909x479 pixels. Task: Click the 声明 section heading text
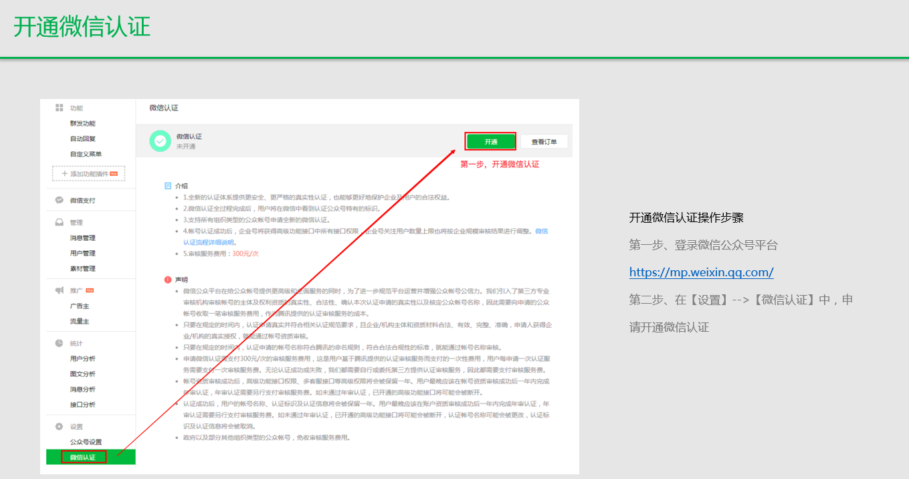pyautogui.click(x=181, y=280)
